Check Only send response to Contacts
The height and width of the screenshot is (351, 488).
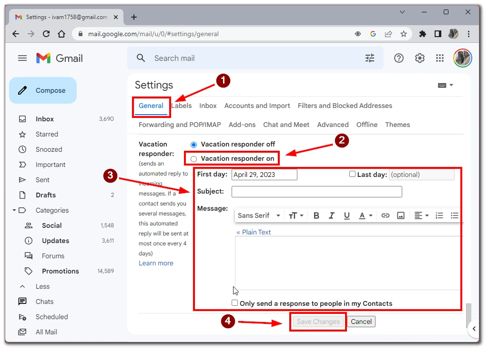(234, 303)
